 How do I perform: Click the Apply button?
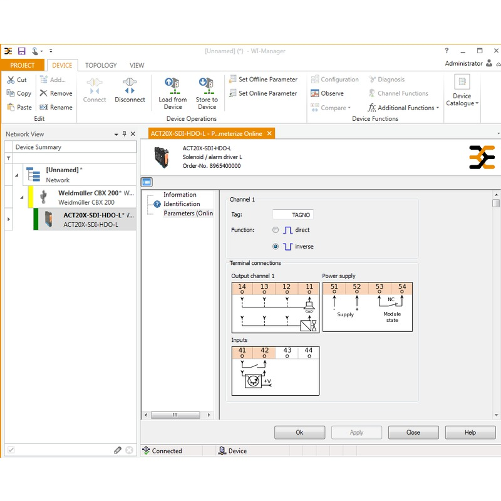[356, 432]
